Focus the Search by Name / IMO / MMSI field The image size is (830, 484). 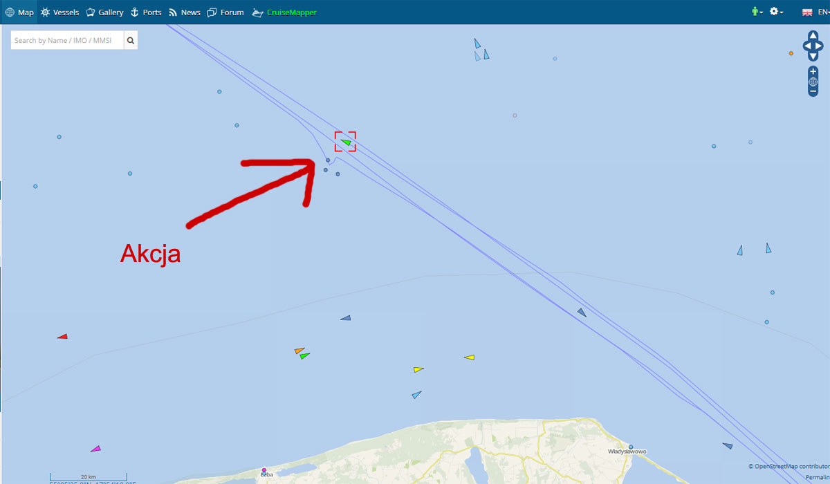[x=68, y=41]
